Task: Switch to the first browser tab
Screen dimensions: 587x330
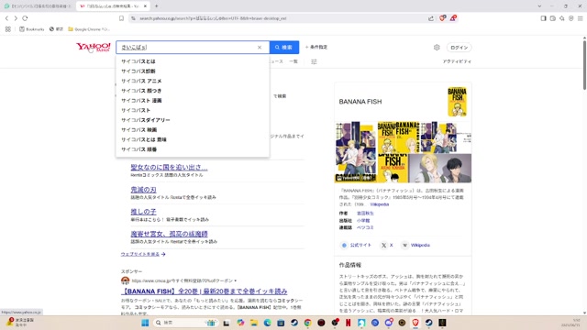Action: coord(38,6)
